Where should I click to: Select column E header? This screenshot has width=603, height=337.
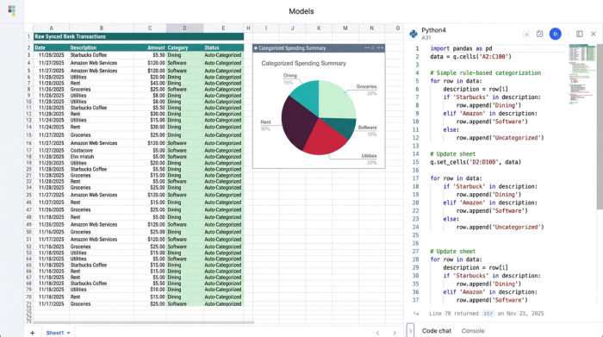tap(223, 28)
